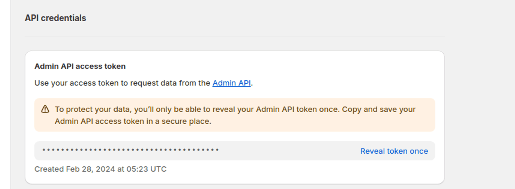The width and height of the screenshot is (515, 189).
Task: Select the API credentials heading
Action: (55, 18)
